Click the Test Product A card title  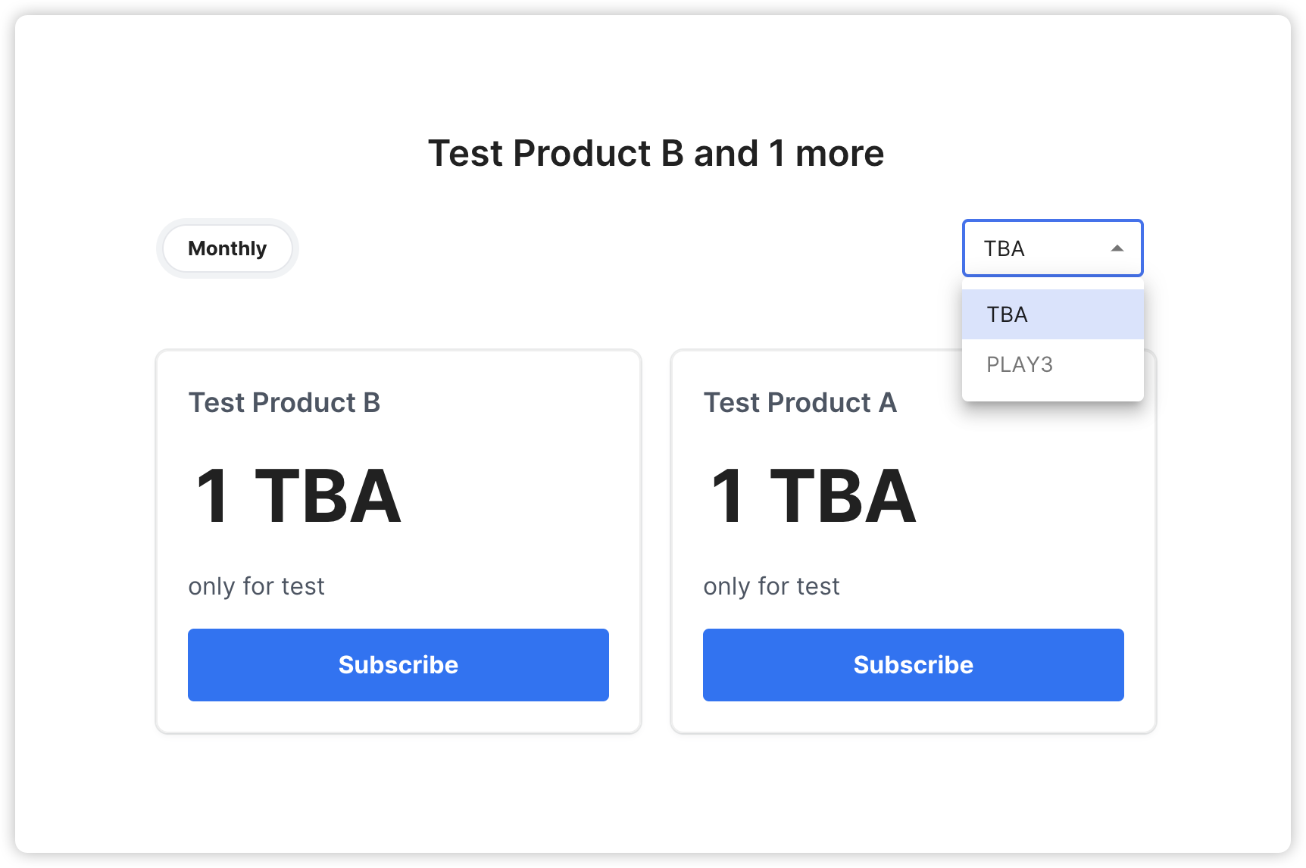800,403
